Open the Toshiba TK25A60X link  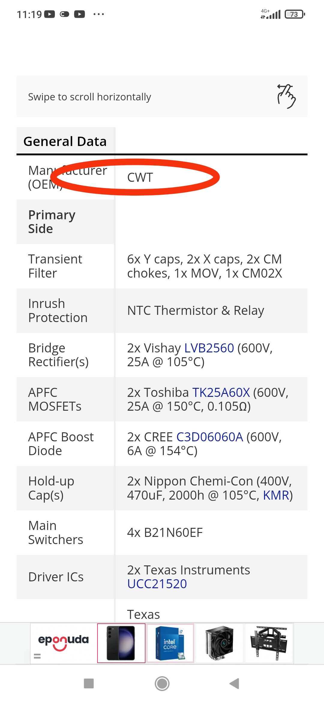coord(221,392)
